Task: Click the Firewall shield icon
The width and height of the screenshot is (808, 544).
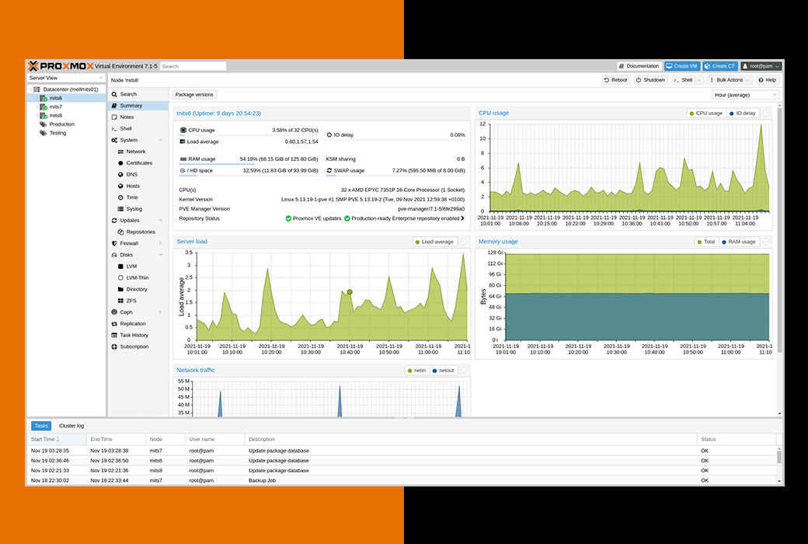Action: tap(114, 243)
